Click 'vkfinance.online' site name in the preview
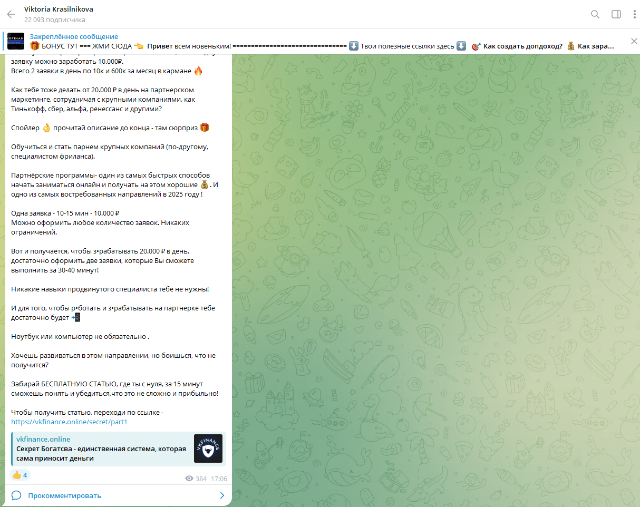 click(43, 439)
